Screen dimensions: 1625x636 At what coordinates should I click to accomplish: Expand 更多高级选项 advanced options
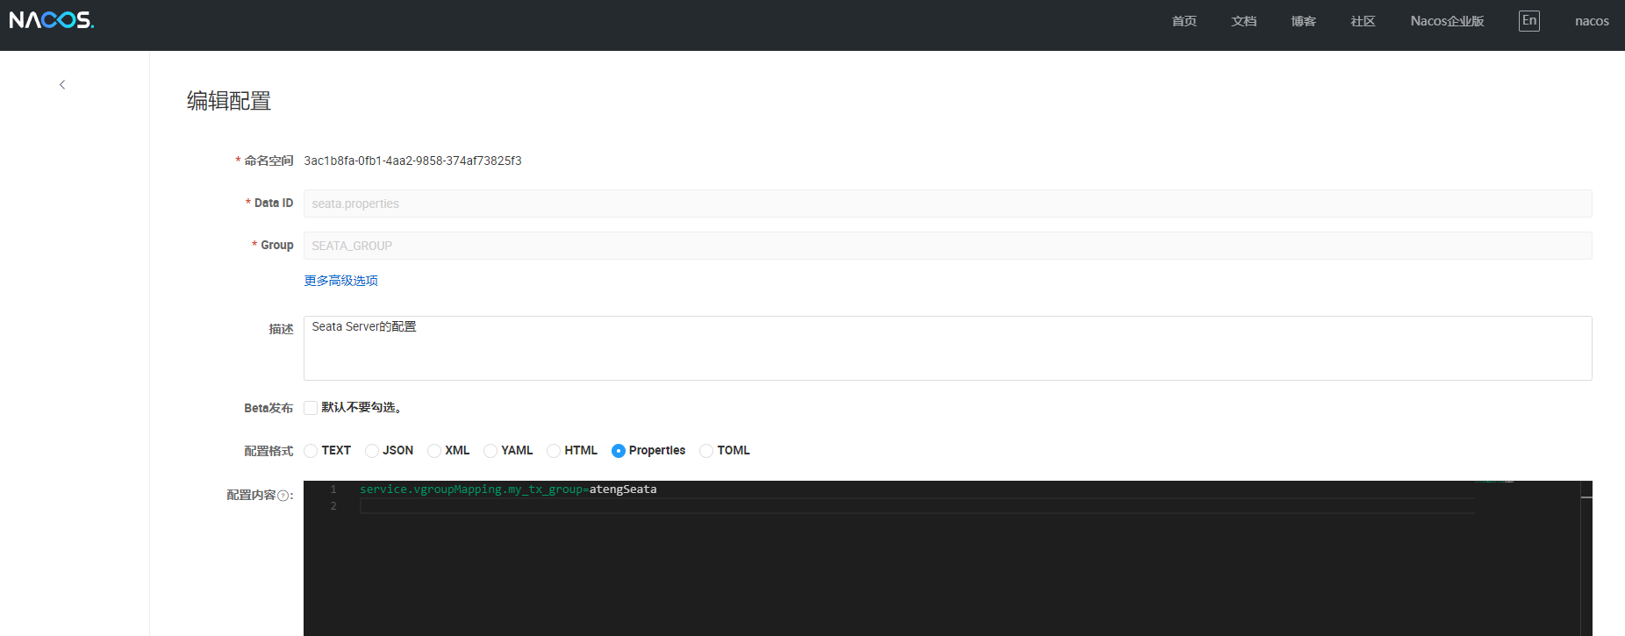tap(340, 281)
